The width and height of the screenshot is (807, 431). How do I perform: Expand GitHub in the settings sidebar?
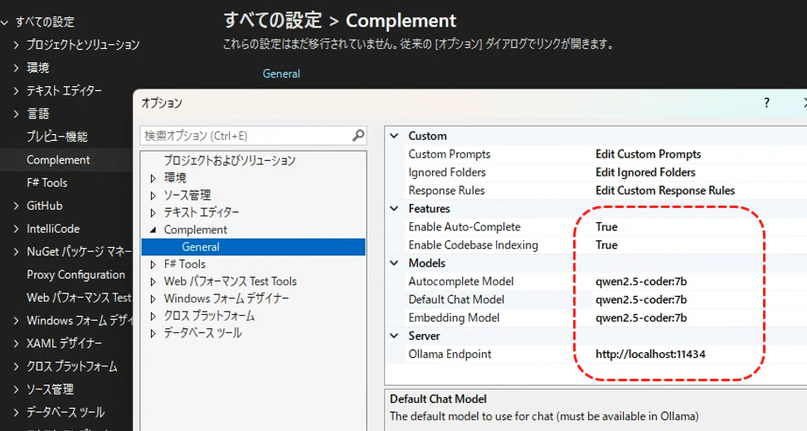16,206
